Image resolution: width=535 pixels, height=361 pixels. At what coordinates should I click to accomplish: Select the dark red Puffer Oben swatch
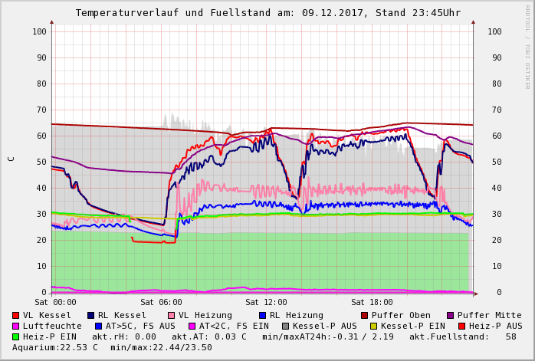pos(364,315)
